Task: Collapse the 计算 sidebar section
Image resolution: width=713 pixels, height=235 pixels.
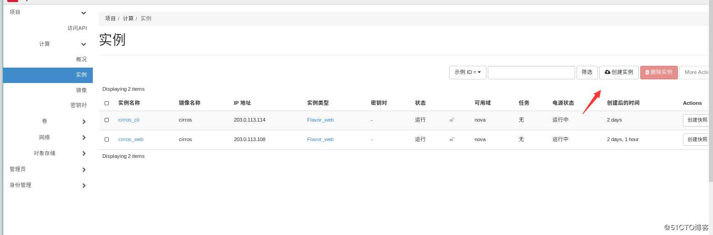Action: point(83,44)
